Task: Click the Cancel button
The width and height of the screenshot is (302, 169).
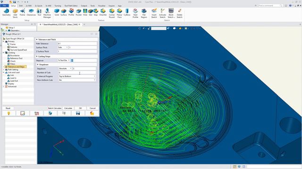Action: click(92, 108)
